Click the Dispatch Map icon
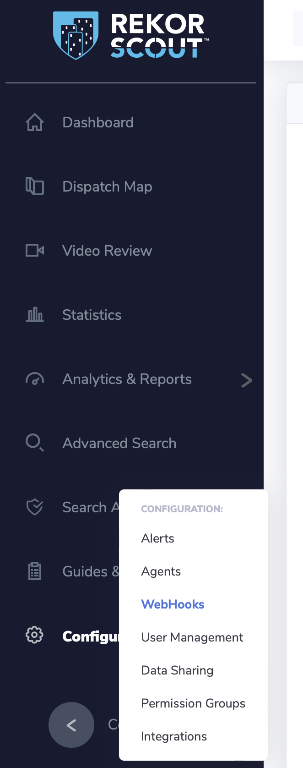This screenshot has width=303, height=768. coord(34,186)
